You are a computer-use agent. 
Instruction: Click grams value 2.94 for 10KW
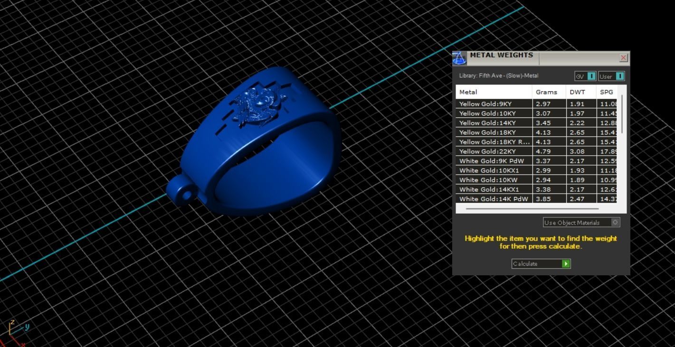coord(543,180)
